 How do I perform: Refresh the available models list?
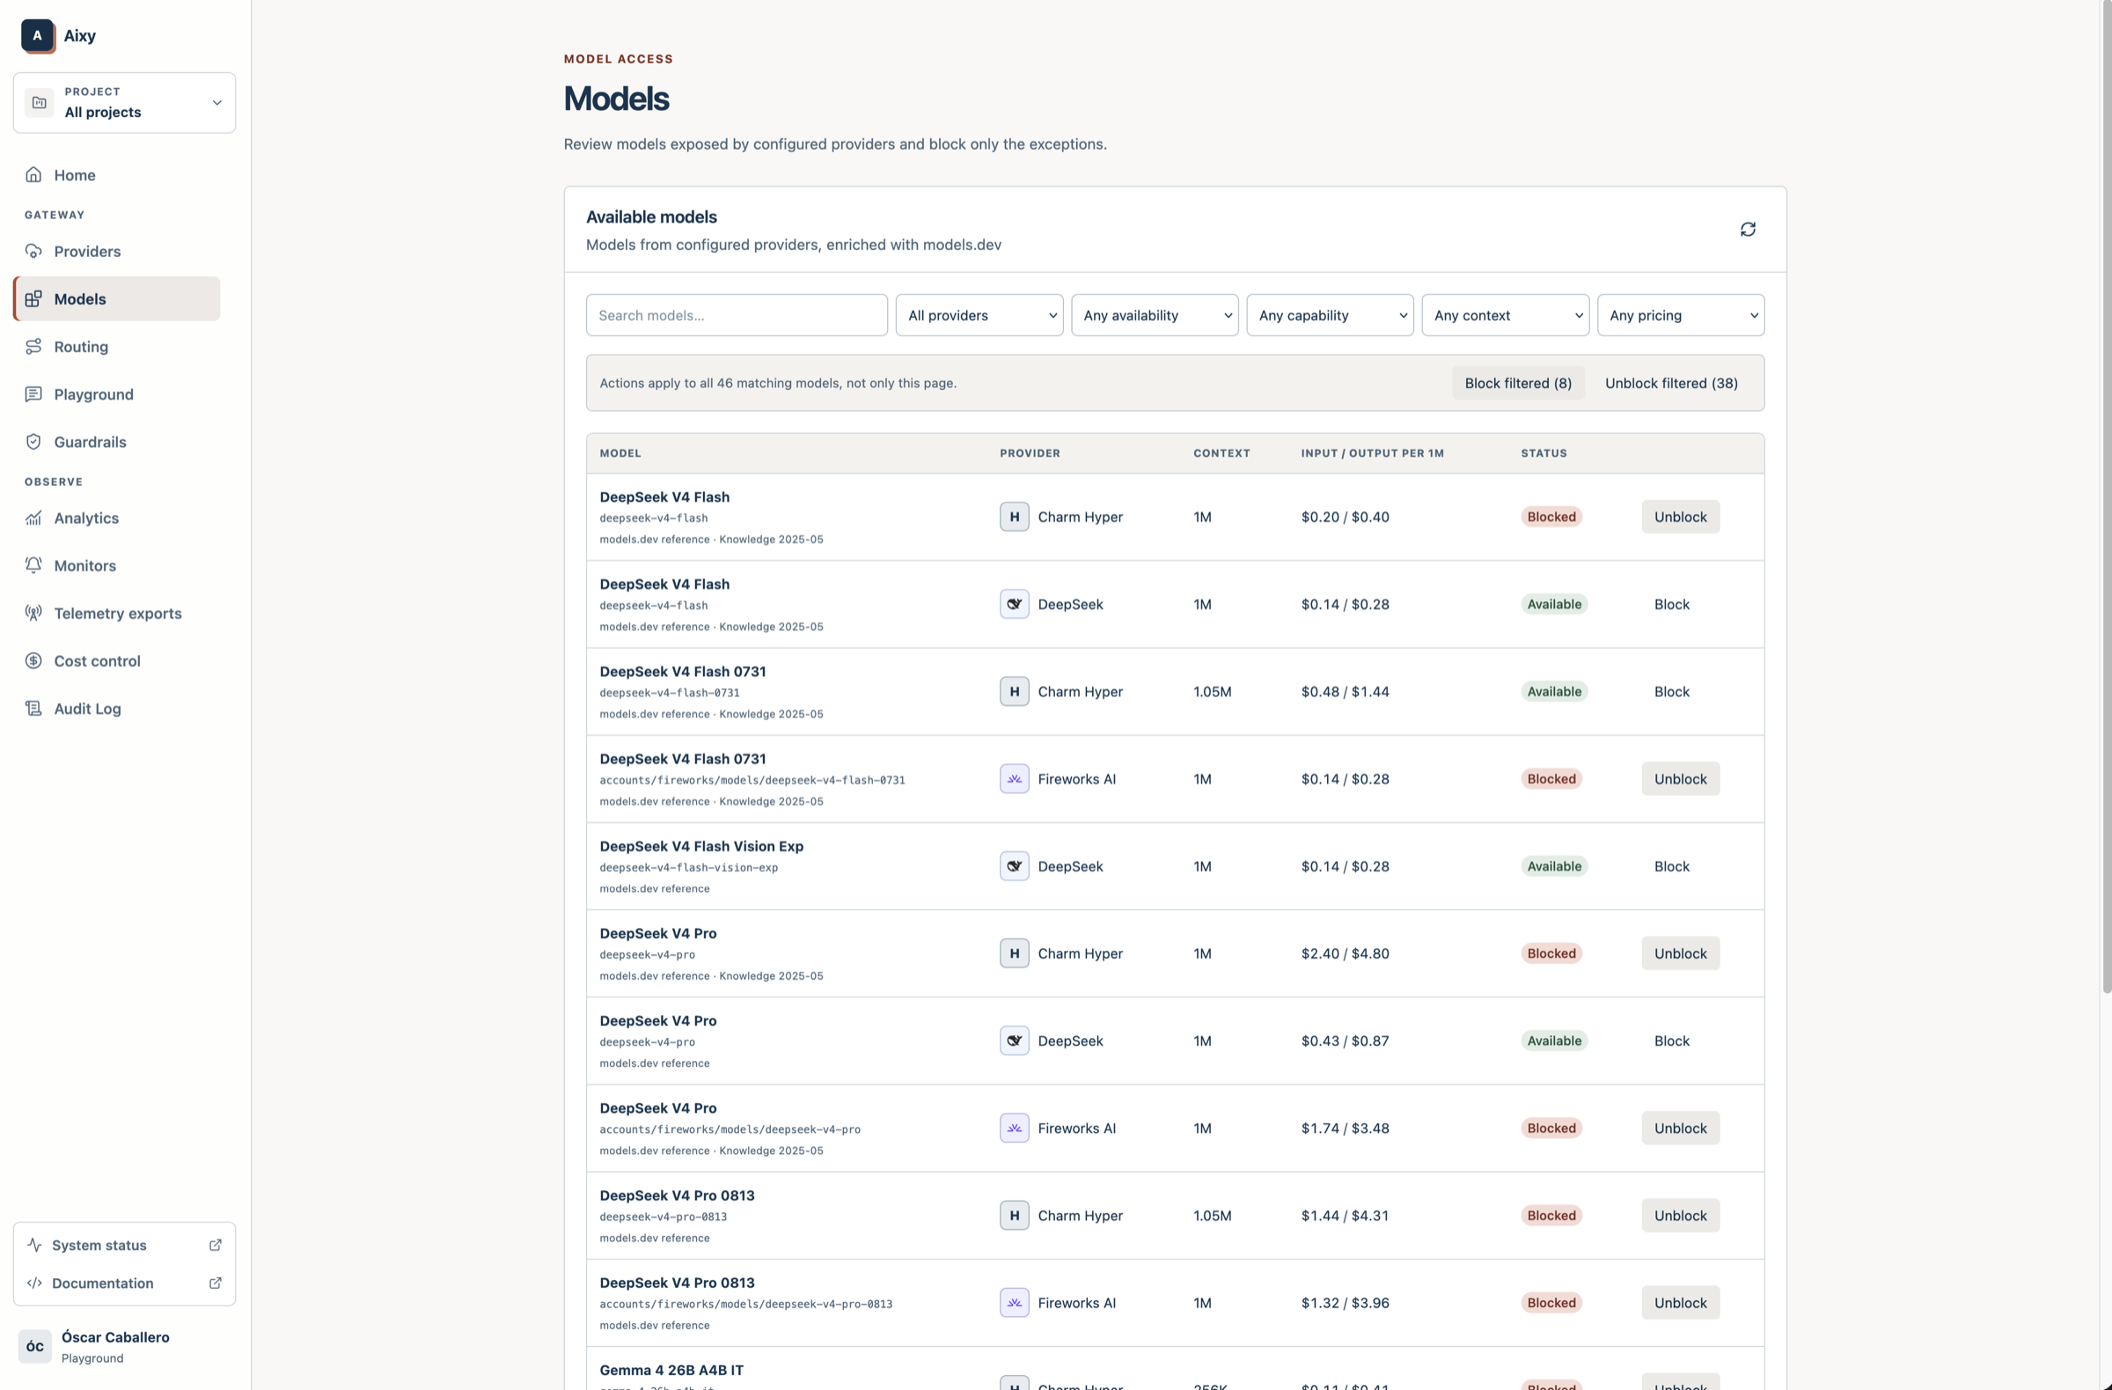point(1748,230)
